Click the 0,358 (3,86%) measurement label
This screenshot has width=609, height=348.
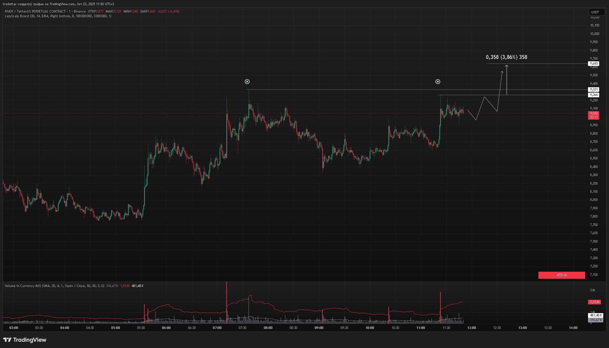pos(506,57)
